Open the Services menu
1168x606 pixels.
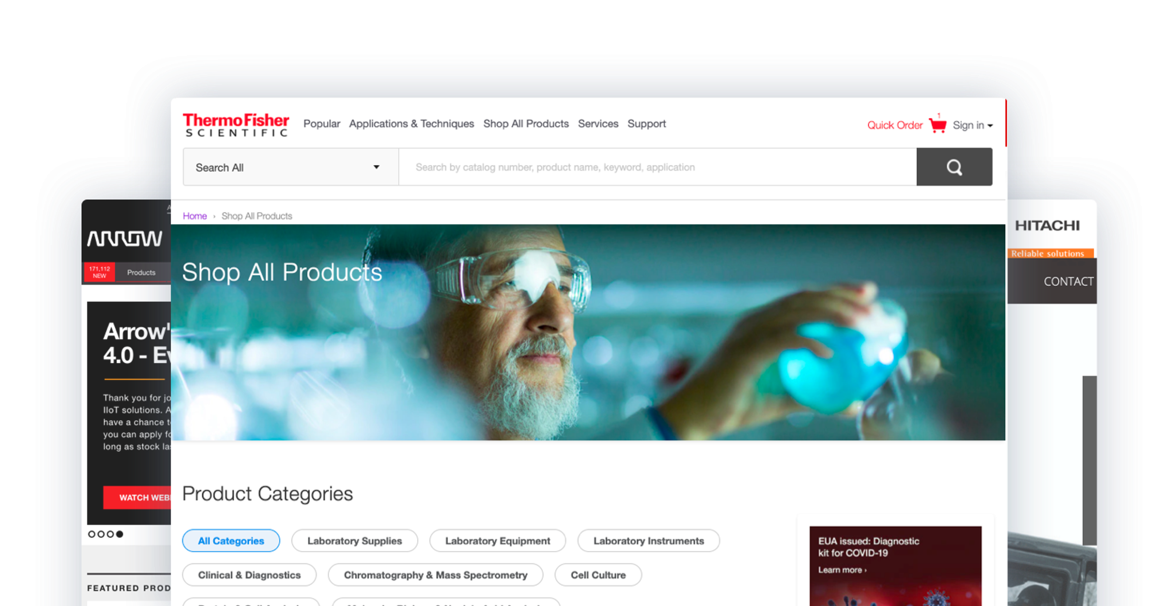point(598,124)
